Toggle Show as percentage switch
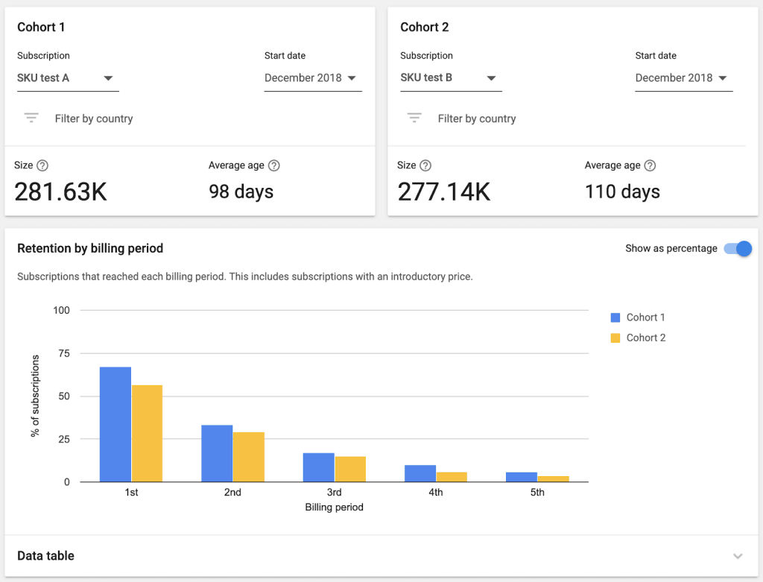The image size is (763, 582). point(738,249)
